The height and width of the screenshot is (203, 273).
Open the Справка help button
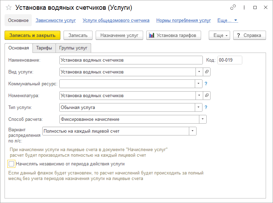coord(250,35)
